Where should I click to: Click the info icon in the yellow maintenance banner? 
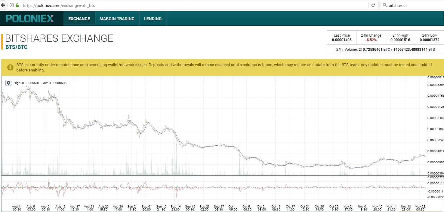10,67
